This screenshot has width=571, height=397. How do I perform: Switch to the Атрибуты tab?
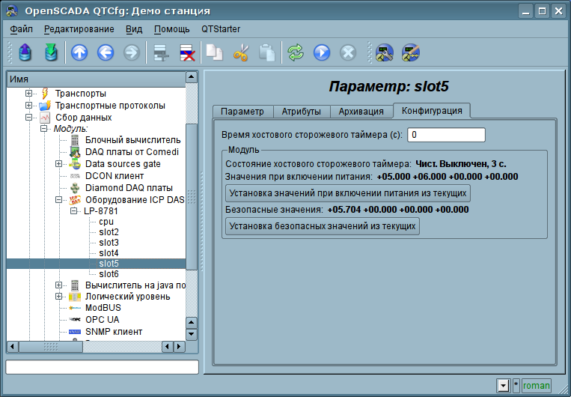point(301,112)
